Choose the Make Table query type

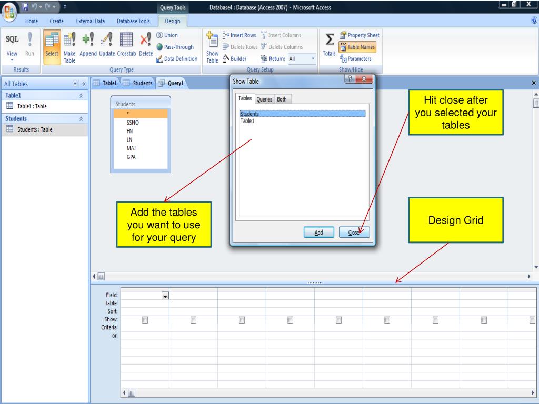tap(69, 47)
